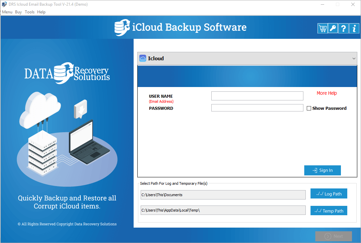Choose a log location with Log Path
Viewport: 361px width, 243px height.
pyautogui.click(x=329, y=194)
